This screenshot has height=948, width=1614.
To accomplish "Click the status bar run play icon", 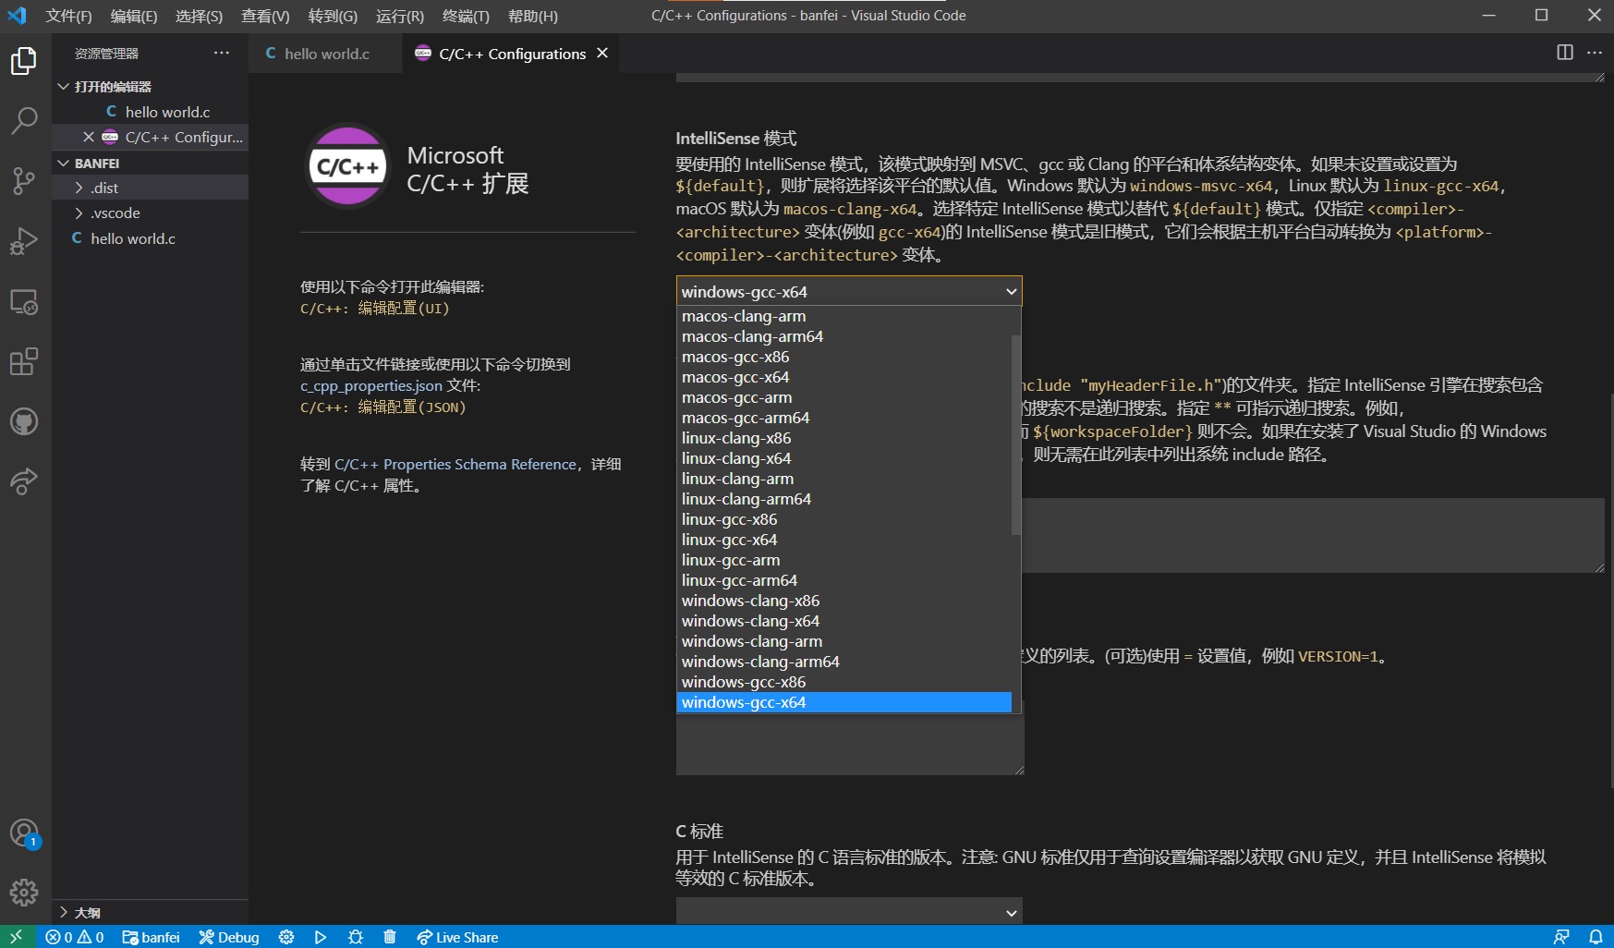I will coord(321,937).
